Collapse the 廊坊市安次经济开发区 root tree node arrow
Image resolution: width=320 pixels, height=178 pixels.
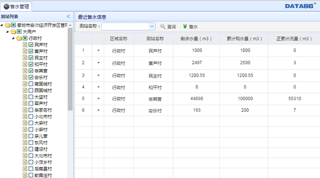[2, 25]
